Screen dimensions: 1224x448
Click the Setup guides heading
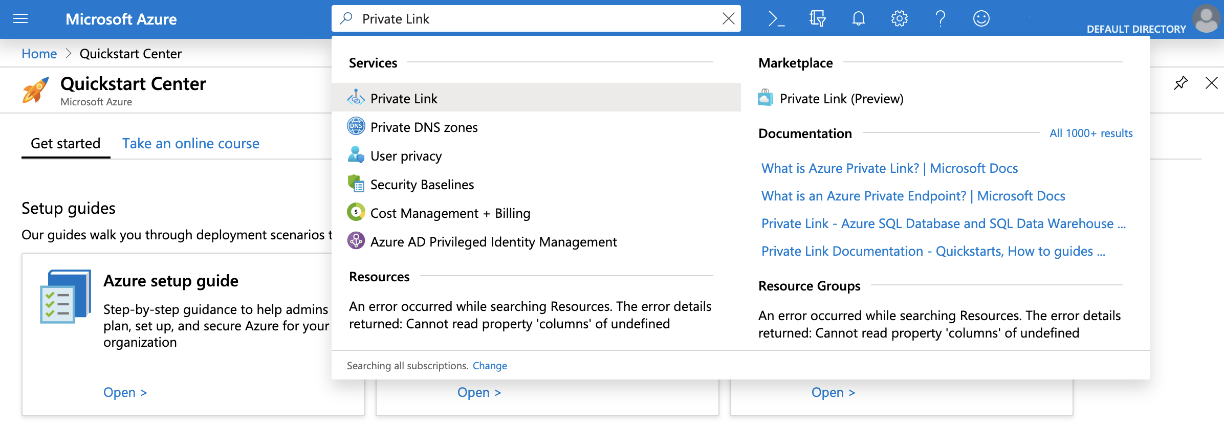pos(69,208)
